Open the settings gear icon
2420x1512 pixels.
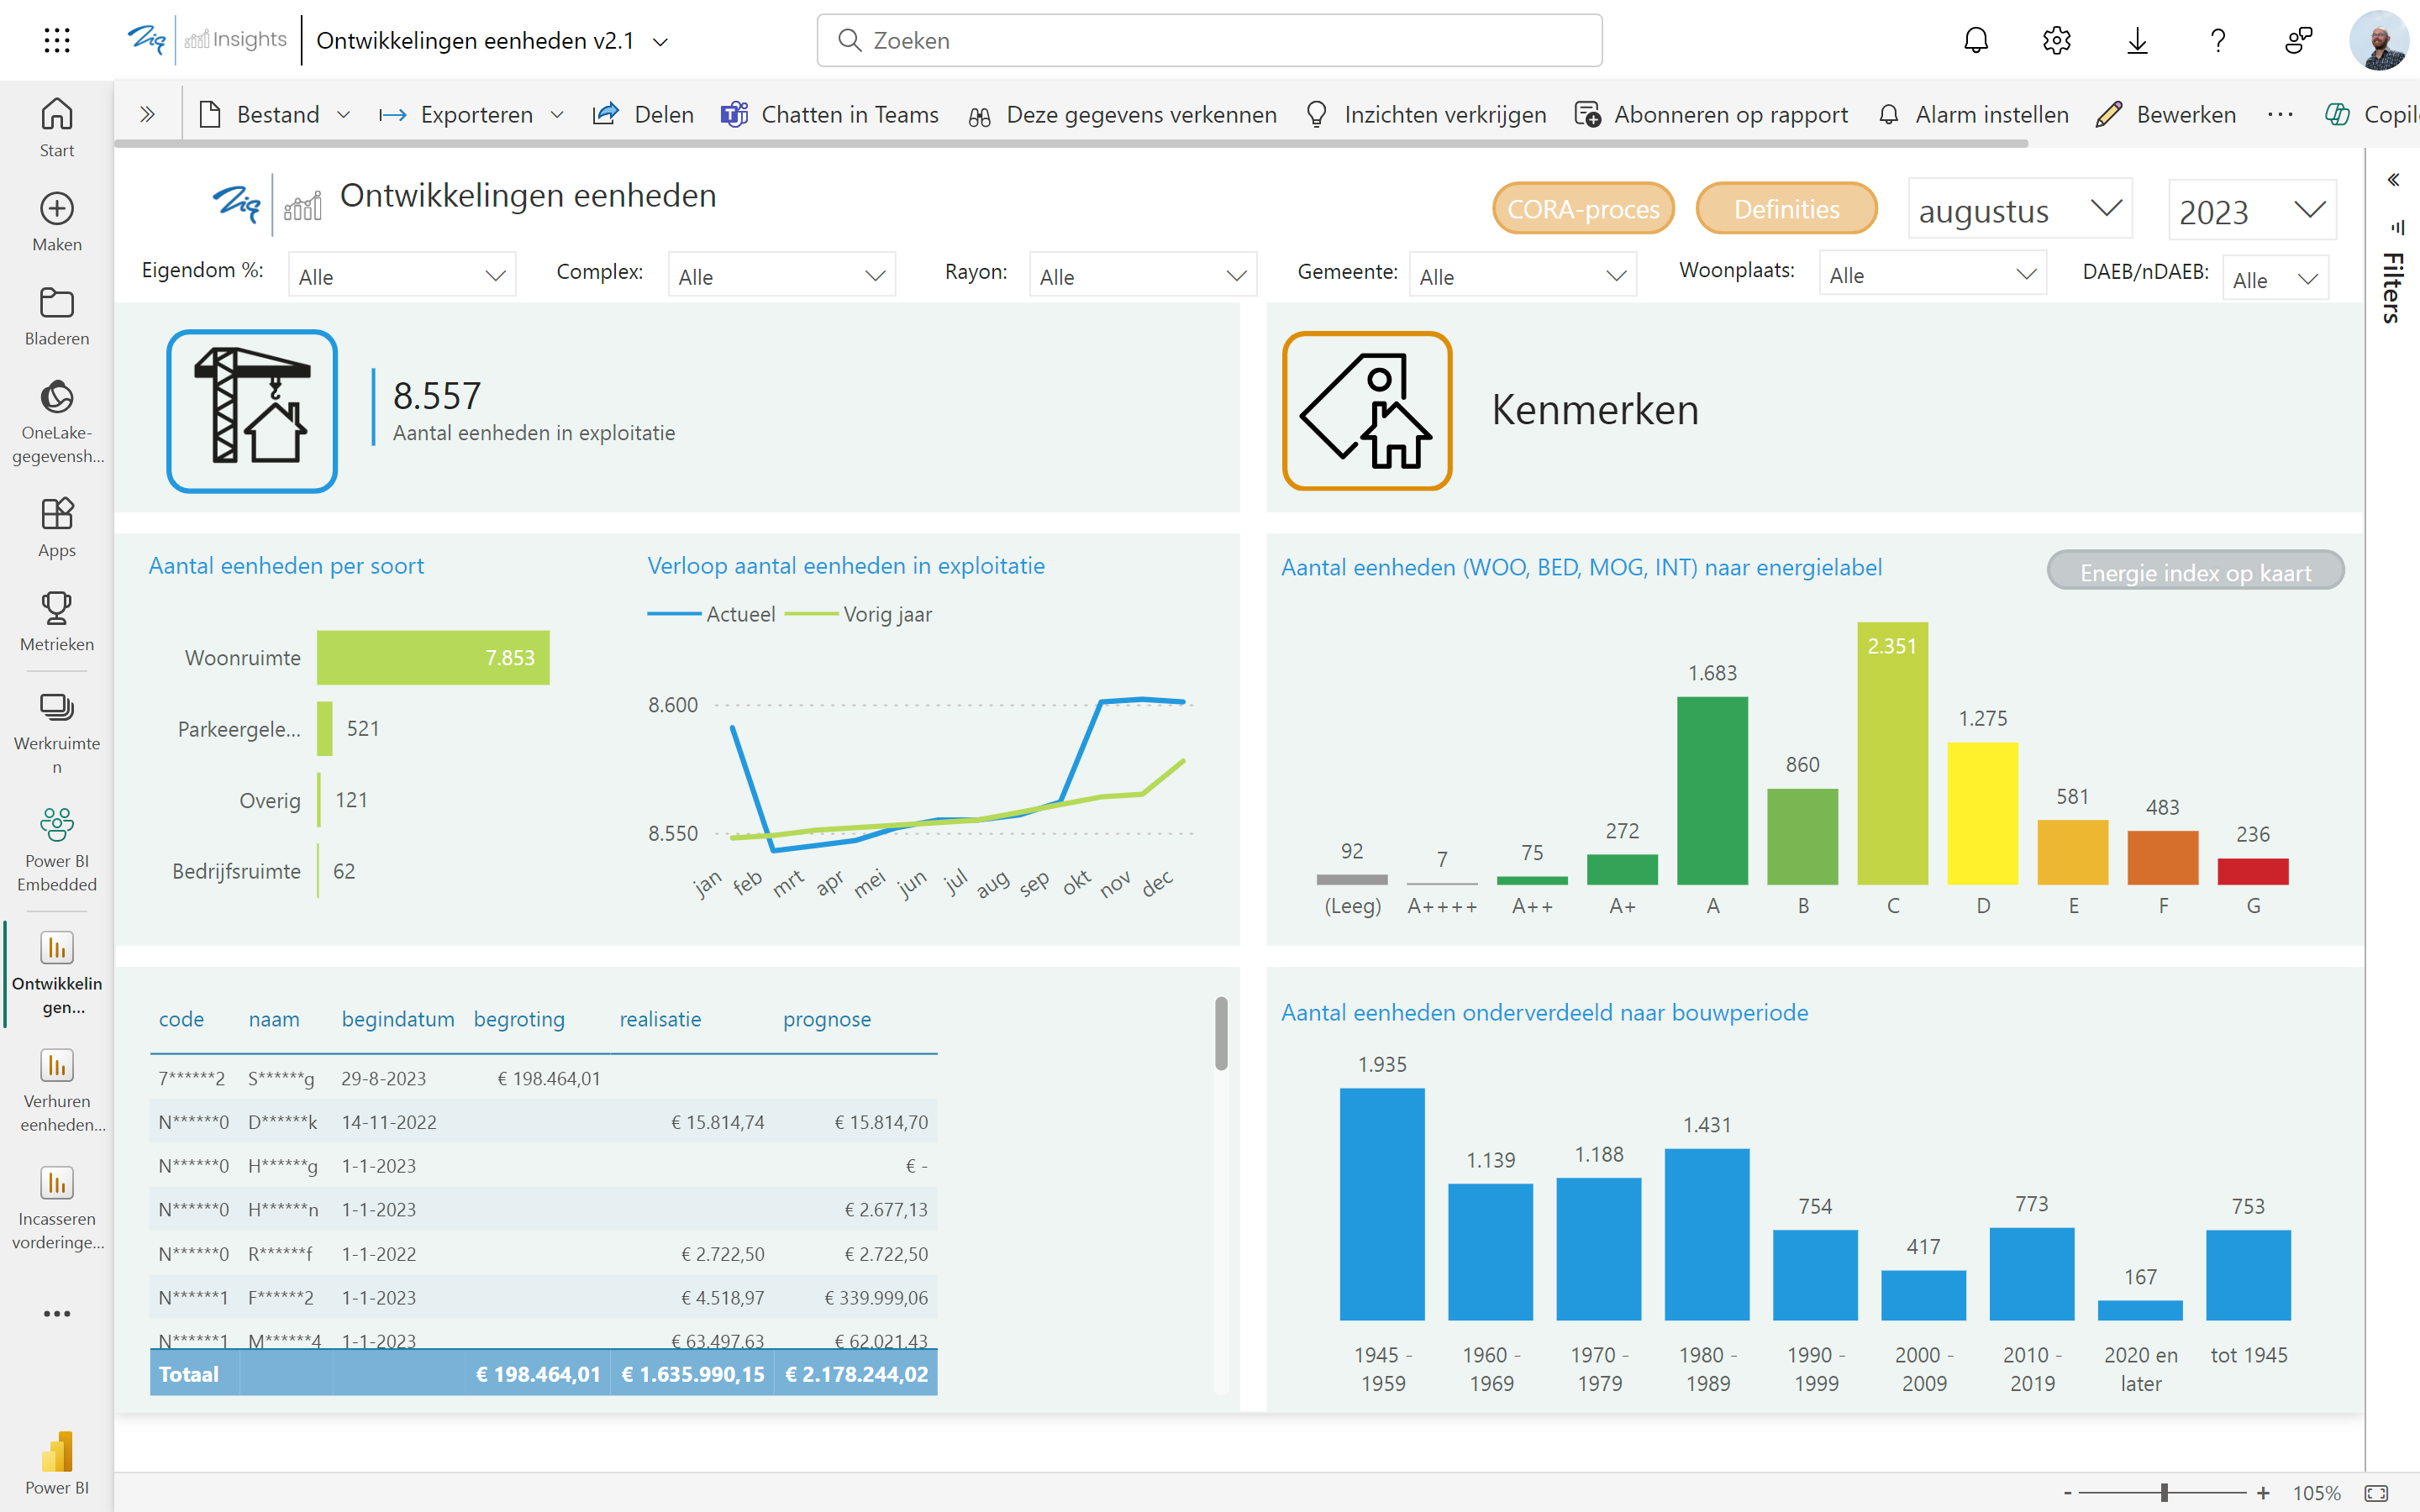[x=2056, y=40]
